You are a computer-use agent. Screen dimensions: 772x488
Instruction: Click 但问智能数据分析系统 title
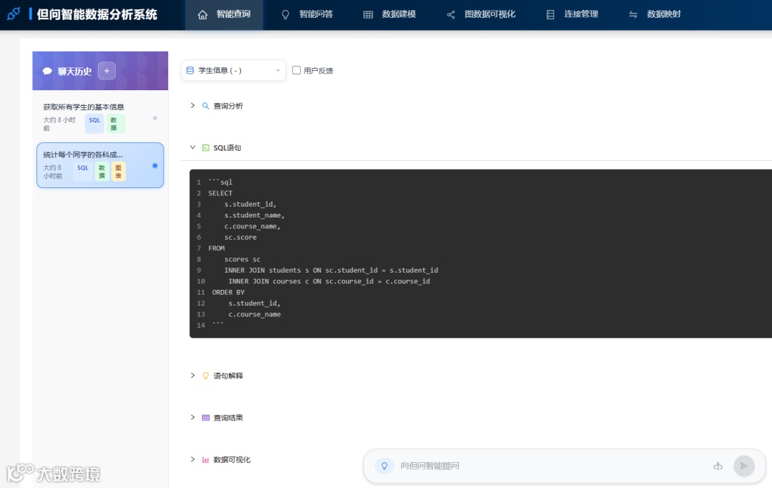[97, 14]
